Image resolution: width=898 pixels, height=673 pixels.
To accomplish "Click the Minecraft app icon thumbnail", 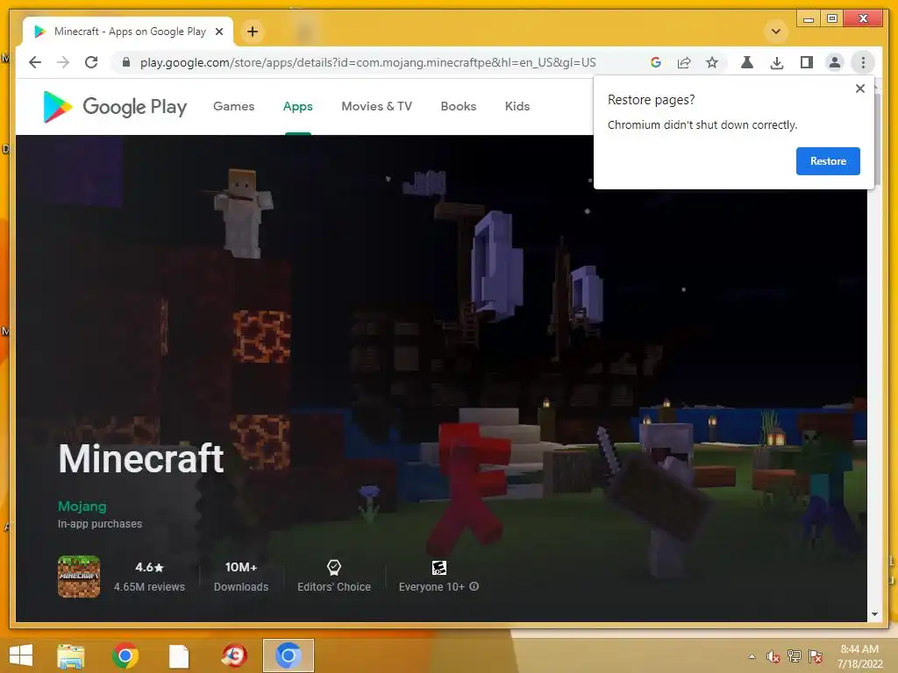I will (79, 577).
